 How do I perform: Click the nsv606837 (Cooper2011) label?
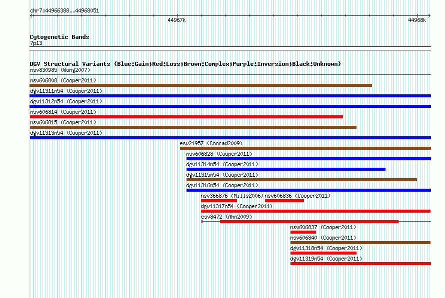(323, 227)
